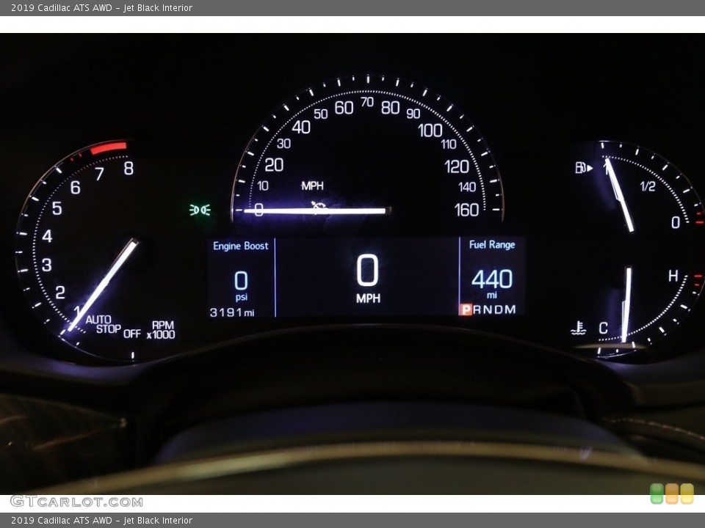
Task: Click the 160 on the speedometer
Action: [x=466, y=210]
